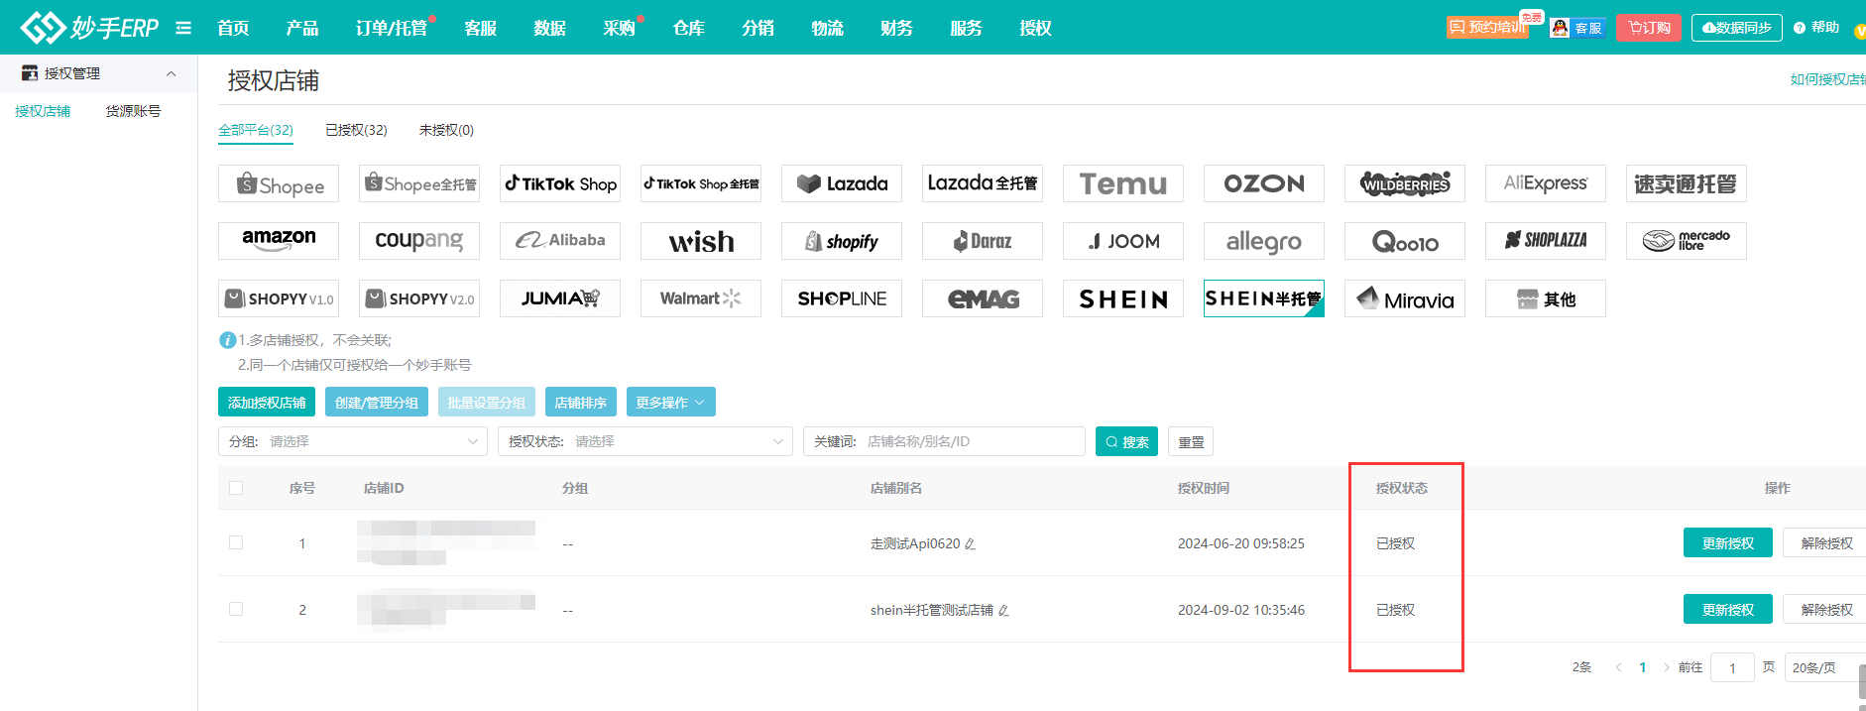1866x711 pixels.
Task: Select the amazon platform logo
Action: 279,241
